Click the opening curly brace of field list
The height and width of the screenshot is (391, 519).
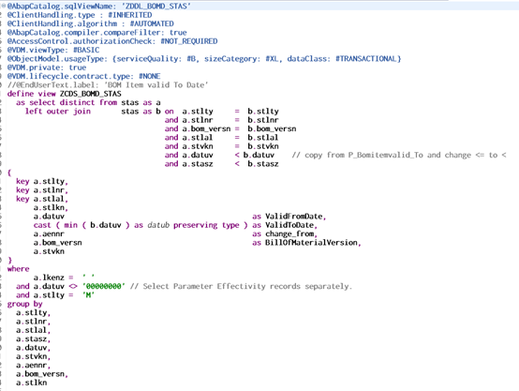point(9,173)
